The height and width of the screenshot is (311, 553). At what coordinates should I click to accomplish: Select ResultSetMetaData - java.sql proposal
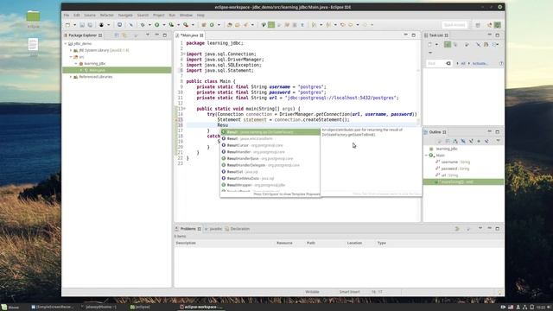click(270, 179)
